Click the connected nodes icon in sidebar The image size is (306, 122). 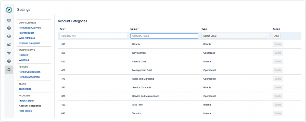[x=9, y=53]
